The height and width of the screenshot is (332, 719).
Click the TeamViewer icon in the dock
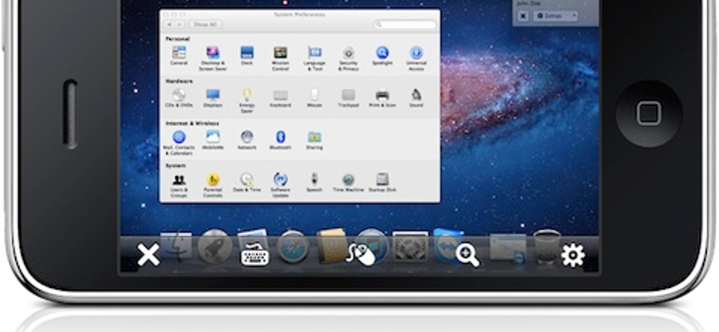[x=448, y=246]
